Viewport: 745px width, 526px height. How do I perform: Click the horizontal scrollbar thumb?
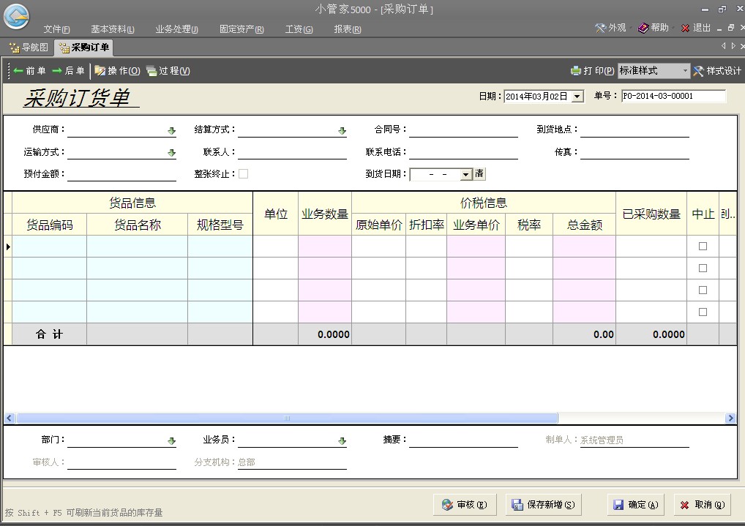pos(286,418)
